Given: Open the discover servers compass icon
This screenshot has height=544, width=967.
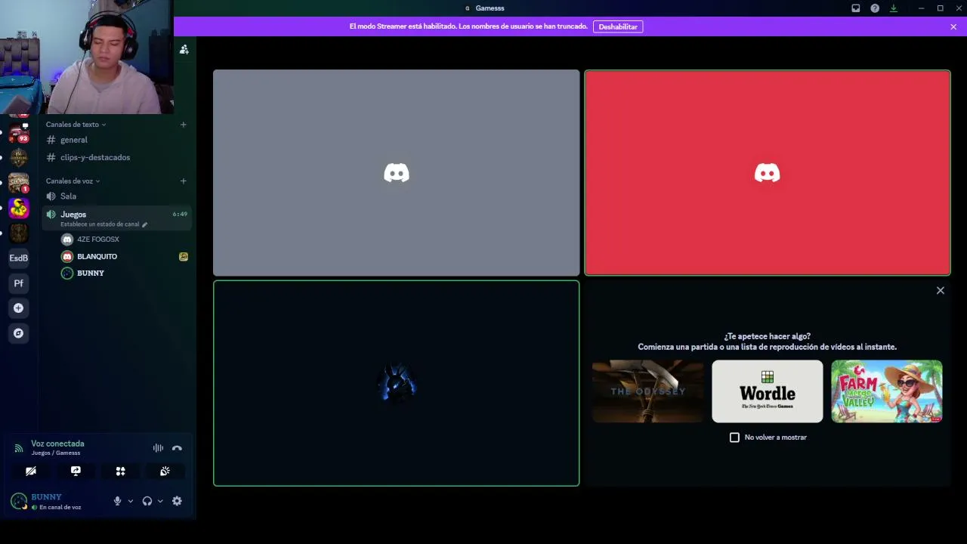Looking at the screenshot, I should point(19,333).
